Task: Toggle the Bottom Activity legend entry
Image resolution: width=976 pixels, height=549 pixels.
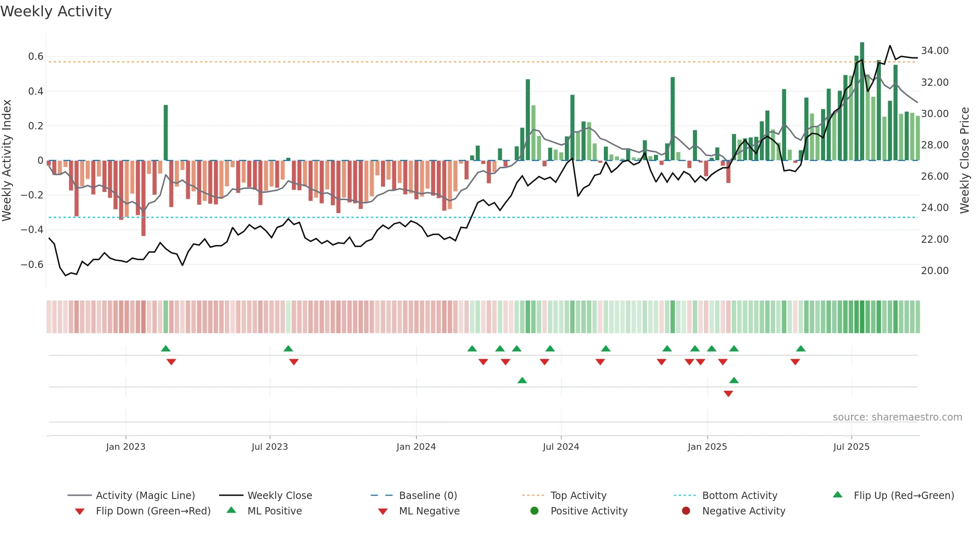Action: (725, 495)
